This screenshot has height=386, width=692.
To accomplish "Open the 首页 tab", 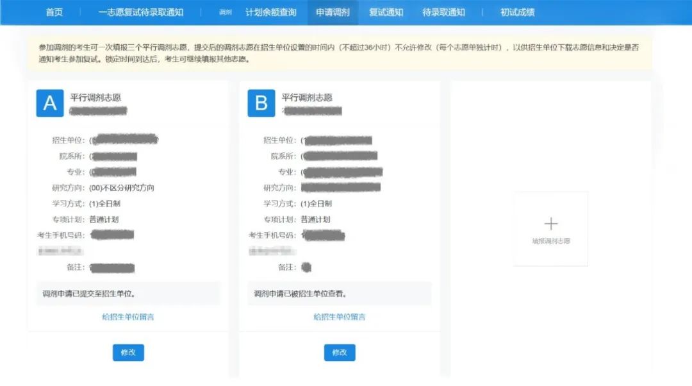I will (53, 12).
